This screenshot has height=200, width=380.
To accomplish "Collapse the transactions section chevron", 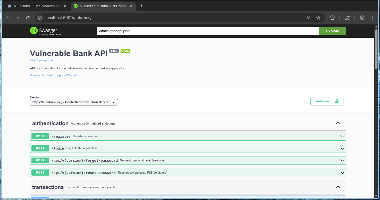I will [x=338, y=187].
